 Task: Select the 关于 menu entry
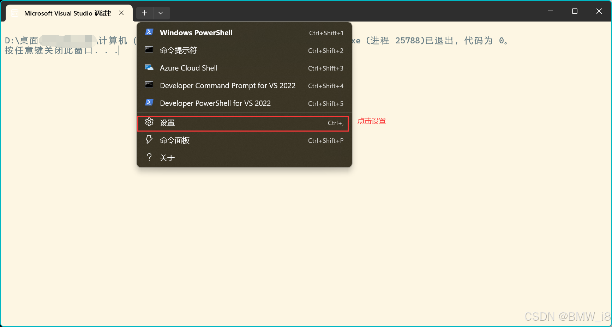coord(244,158)
